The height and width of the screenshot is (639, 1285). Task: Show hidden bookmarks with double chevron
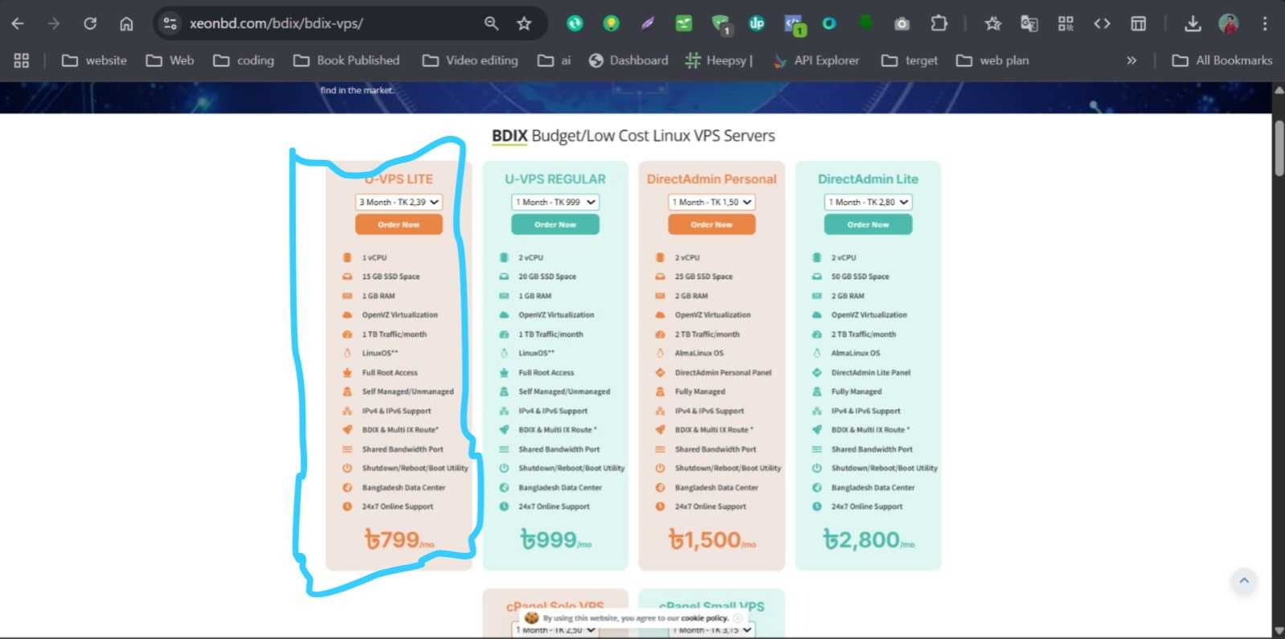1132,60
